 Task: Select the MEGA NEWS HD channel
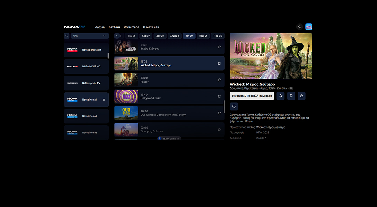coord(86,67)
